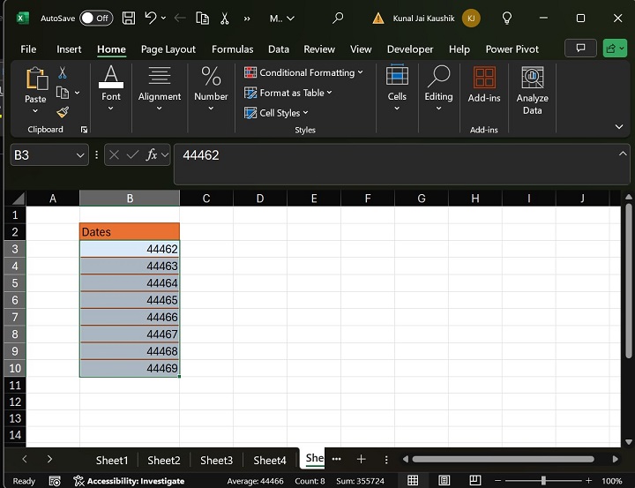Switch to the Sheet2 worksheet tab
This screenshot has height=488, width=635.
[164, 460]
